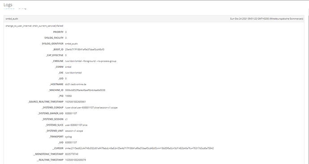Click the __CURSOR field label
The image size is (309, 164).
pyautogui.click(x=58, y=148)
